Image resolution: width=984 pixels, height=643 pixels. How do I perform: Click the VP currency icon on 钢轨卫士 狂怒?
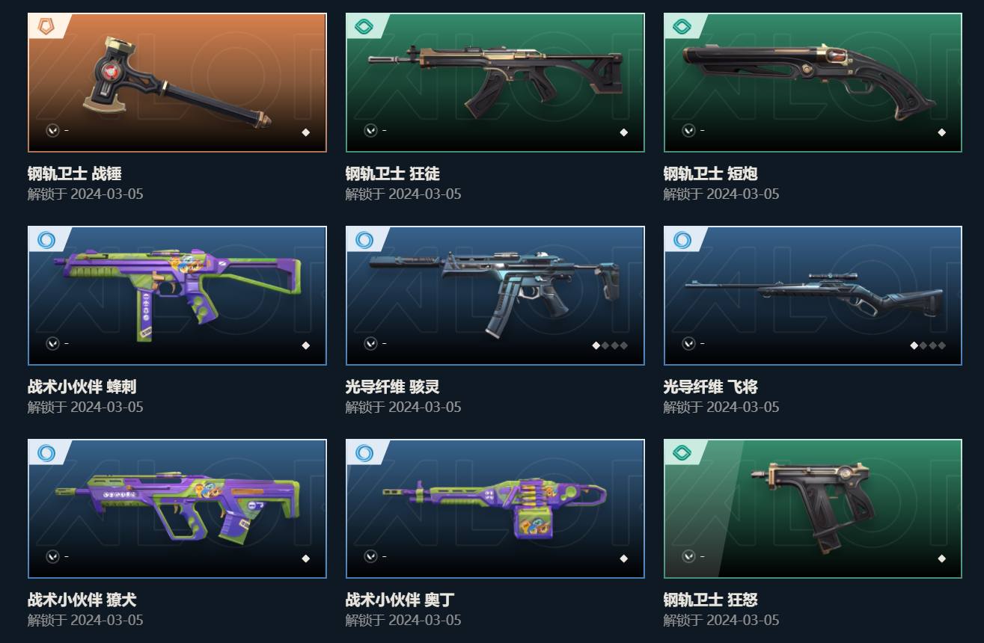[688, 556]
